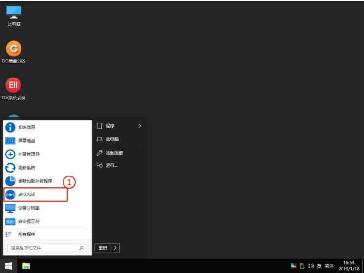
Task: Launch 系统信息 system information
Action: 26,127
